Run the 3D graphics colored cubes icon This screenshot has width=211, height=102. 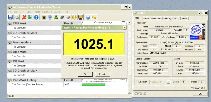point(56,17)
